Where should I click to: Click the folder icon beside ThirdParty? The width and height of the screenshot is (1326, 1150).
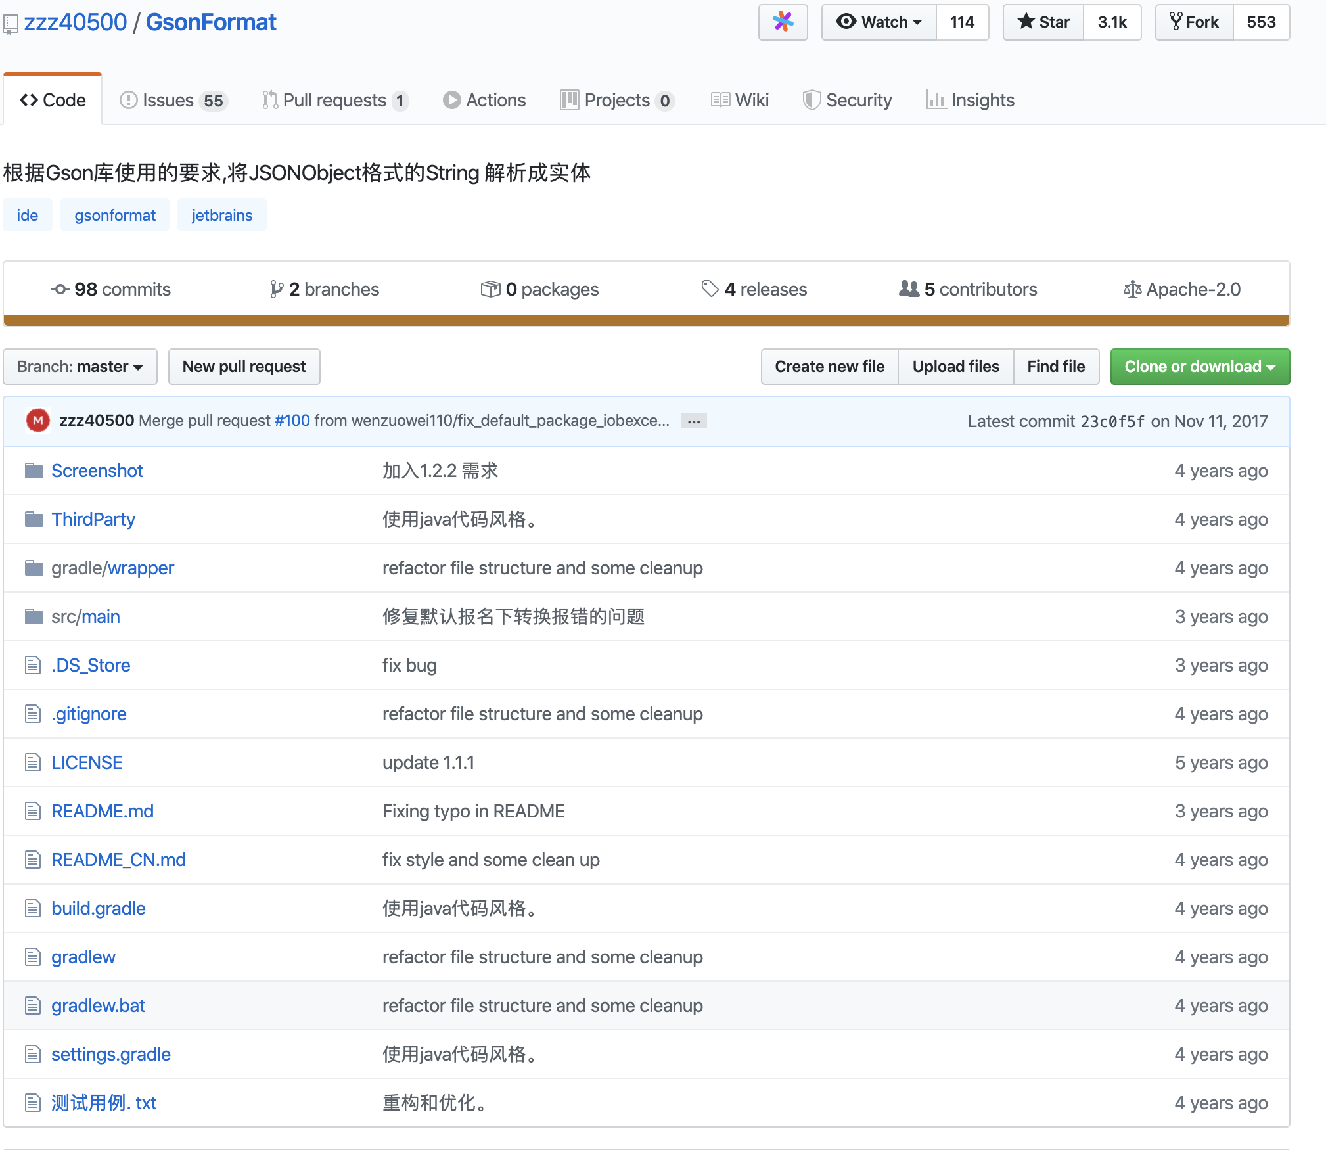click(34, 519)
